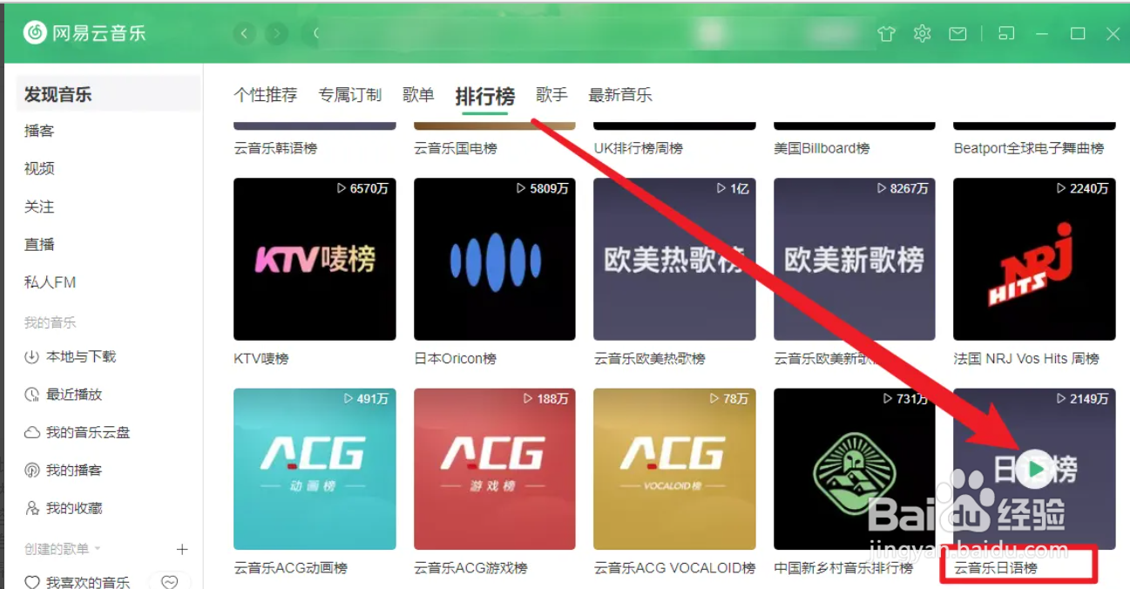Click the person-star icon beside 我的收藏
The width and height of the screenshot is (1130, 589).
(32, 508)
